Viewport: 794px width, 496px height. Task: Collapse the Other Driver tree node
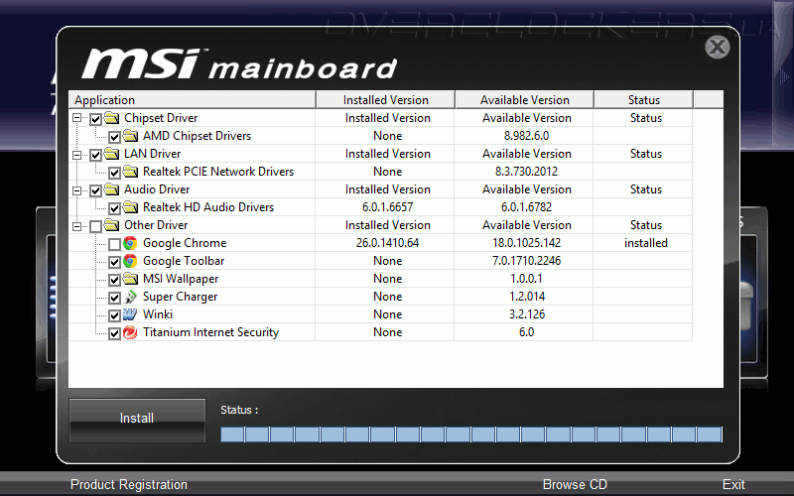tap(77, 226)
